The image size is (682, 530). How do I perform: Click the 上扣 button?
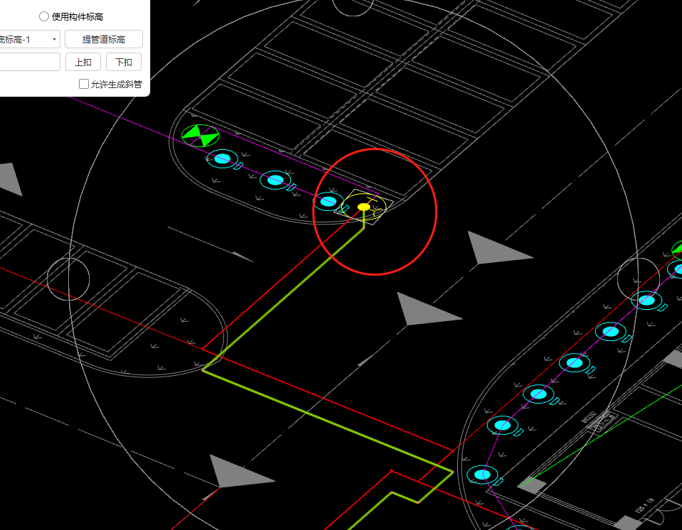point(83,62)
